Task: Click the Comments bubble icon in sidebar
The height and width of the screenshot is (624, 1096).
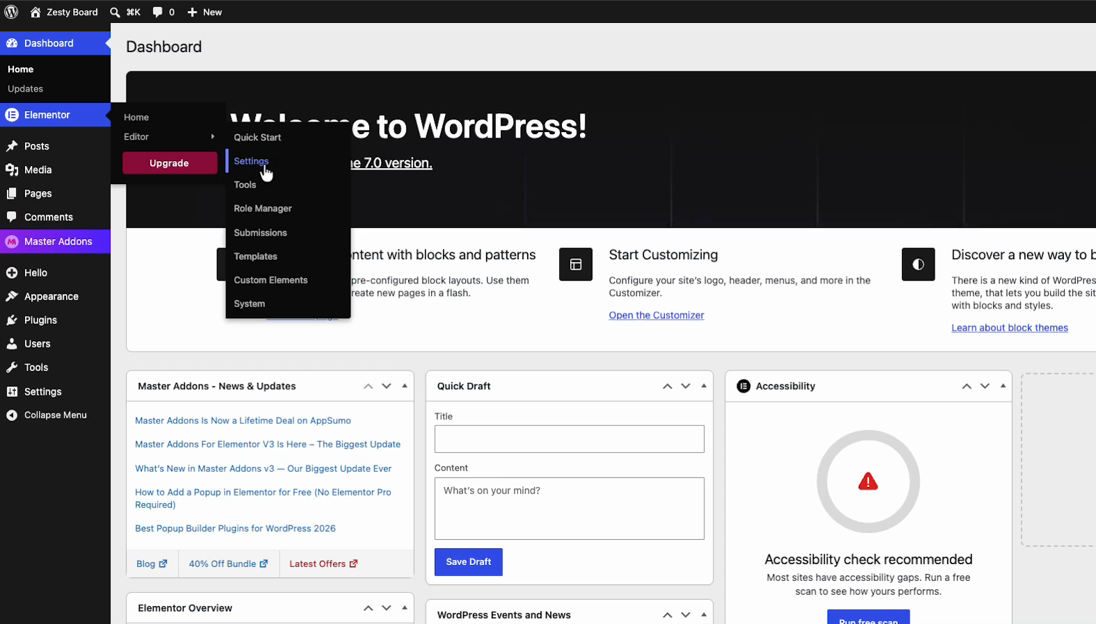Action: pyautogui.click(x=12, y=217)
